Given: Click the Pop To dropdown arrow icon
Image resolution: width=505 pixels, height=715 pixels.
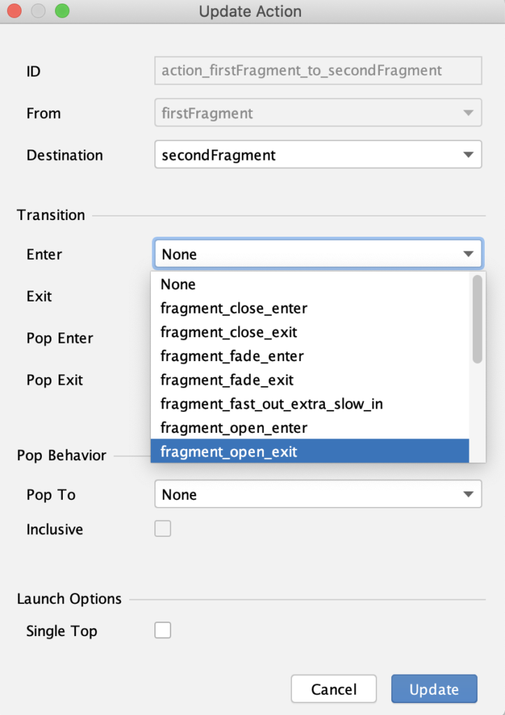Looking at the screenshot, I should click(468, 494).
